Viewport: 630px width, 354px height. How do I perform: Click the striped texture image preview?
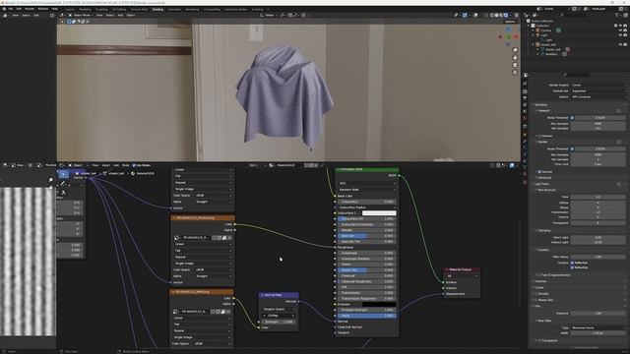coord(28,262)
